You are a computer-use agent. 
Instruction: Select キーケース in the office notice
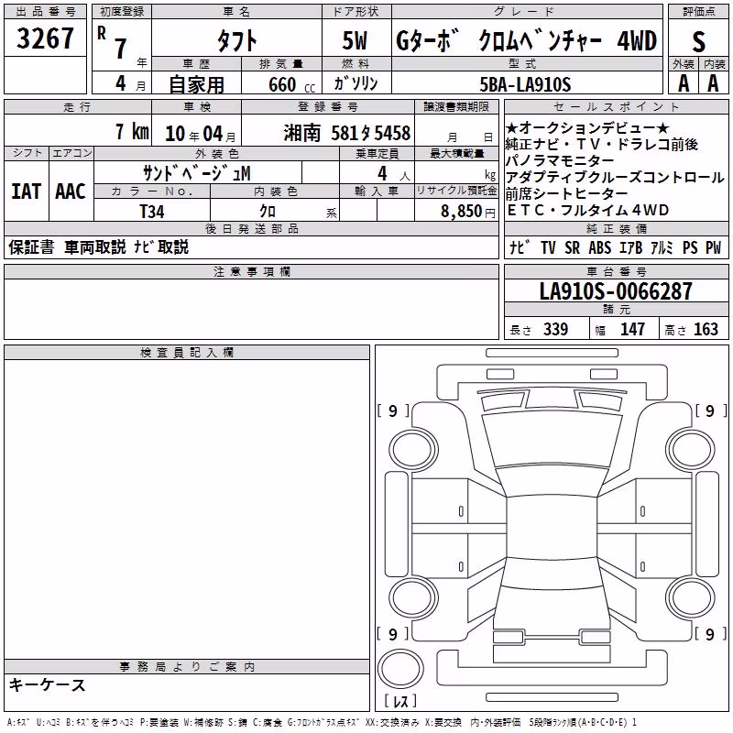tap(48, 685)
